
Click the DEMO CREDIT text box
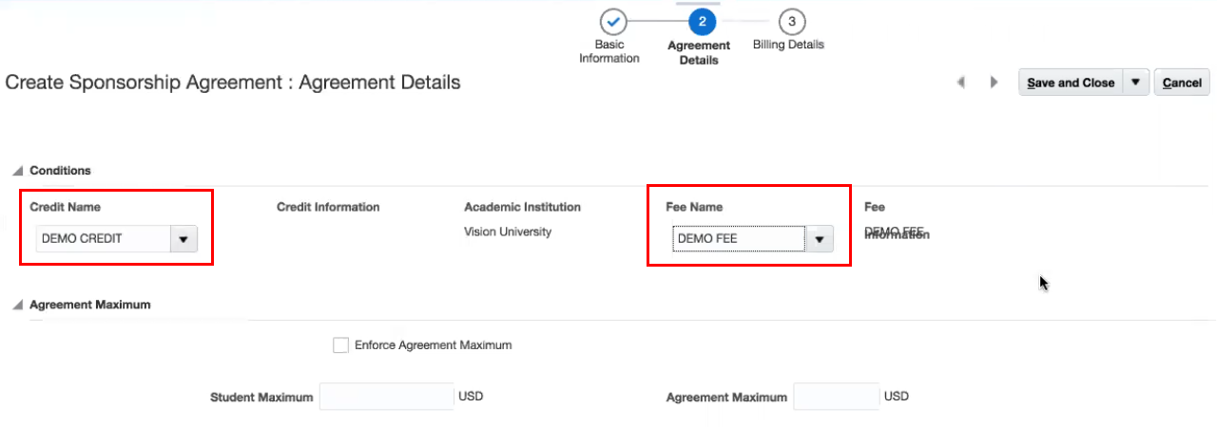tap(103, 239)
